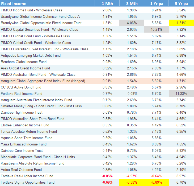Click Fortlake Sigma Opportunities Fund
194x186 pixels.
(28, 182)
